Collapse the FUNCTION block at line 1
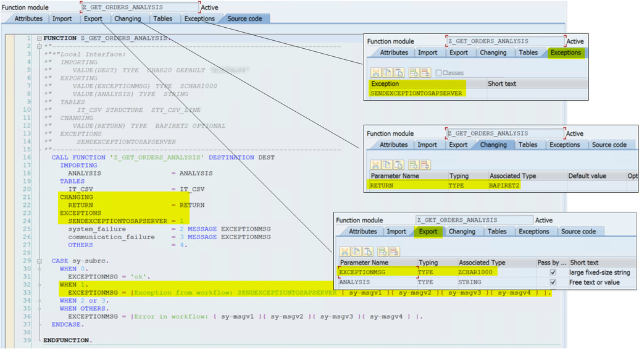 tap(39, 38)
